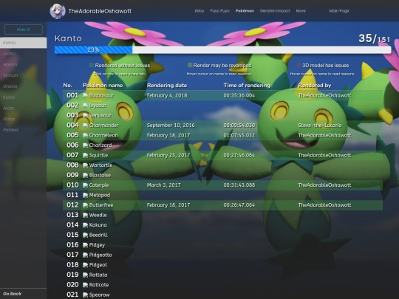
Task: Click the 'Render may be revamped' legend swatch
Action: [x=190, y=66]
